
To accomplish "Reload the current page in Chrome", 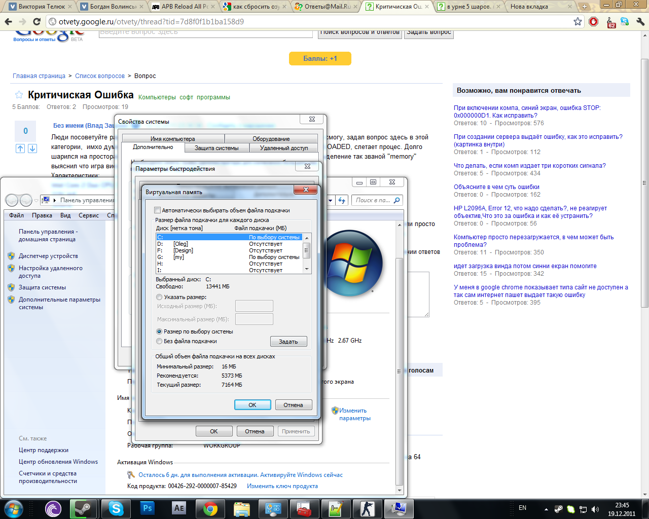I will (37, 22).
